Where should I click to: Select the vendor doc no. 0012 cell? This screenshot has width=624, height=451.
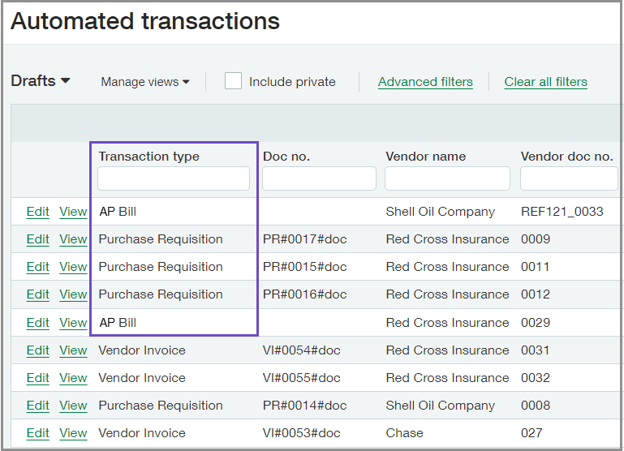click(536, 294)
